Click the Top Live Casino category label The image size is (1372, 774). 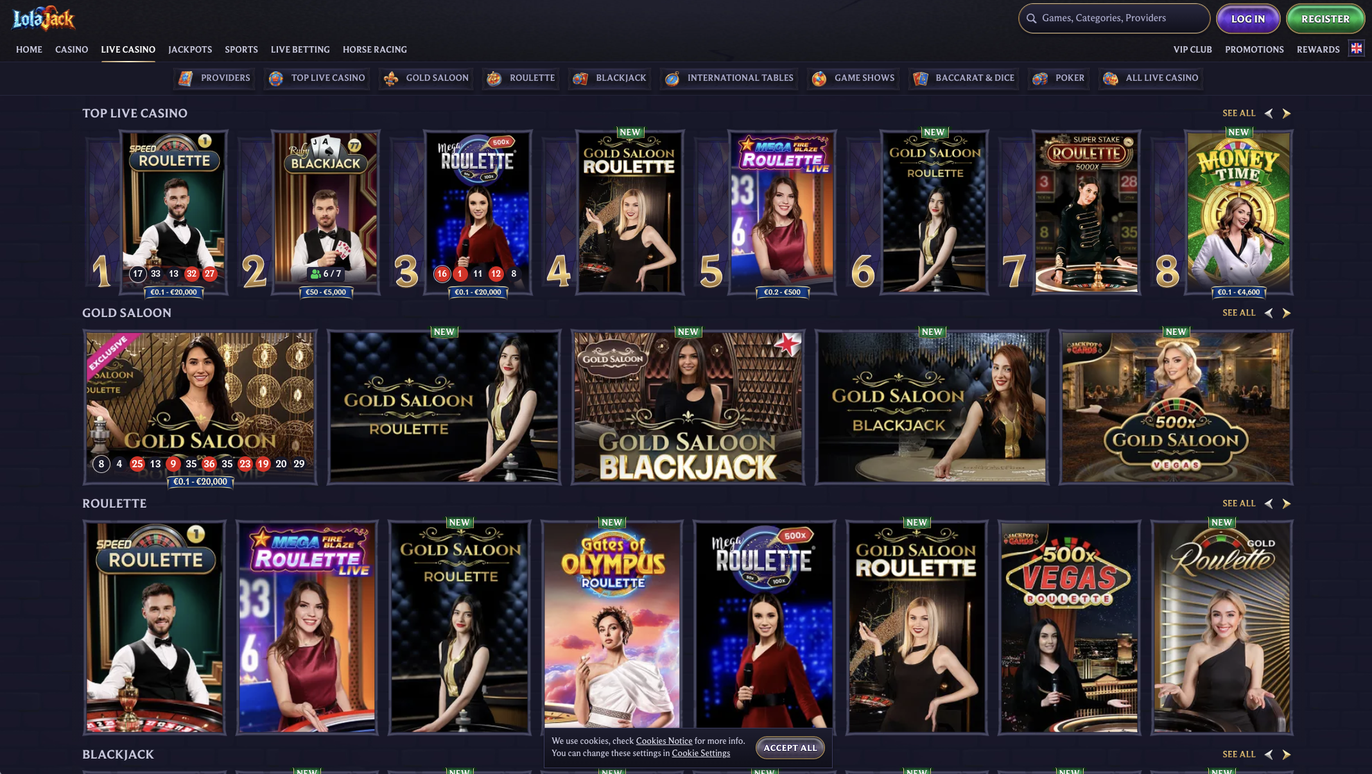[328, 78]
